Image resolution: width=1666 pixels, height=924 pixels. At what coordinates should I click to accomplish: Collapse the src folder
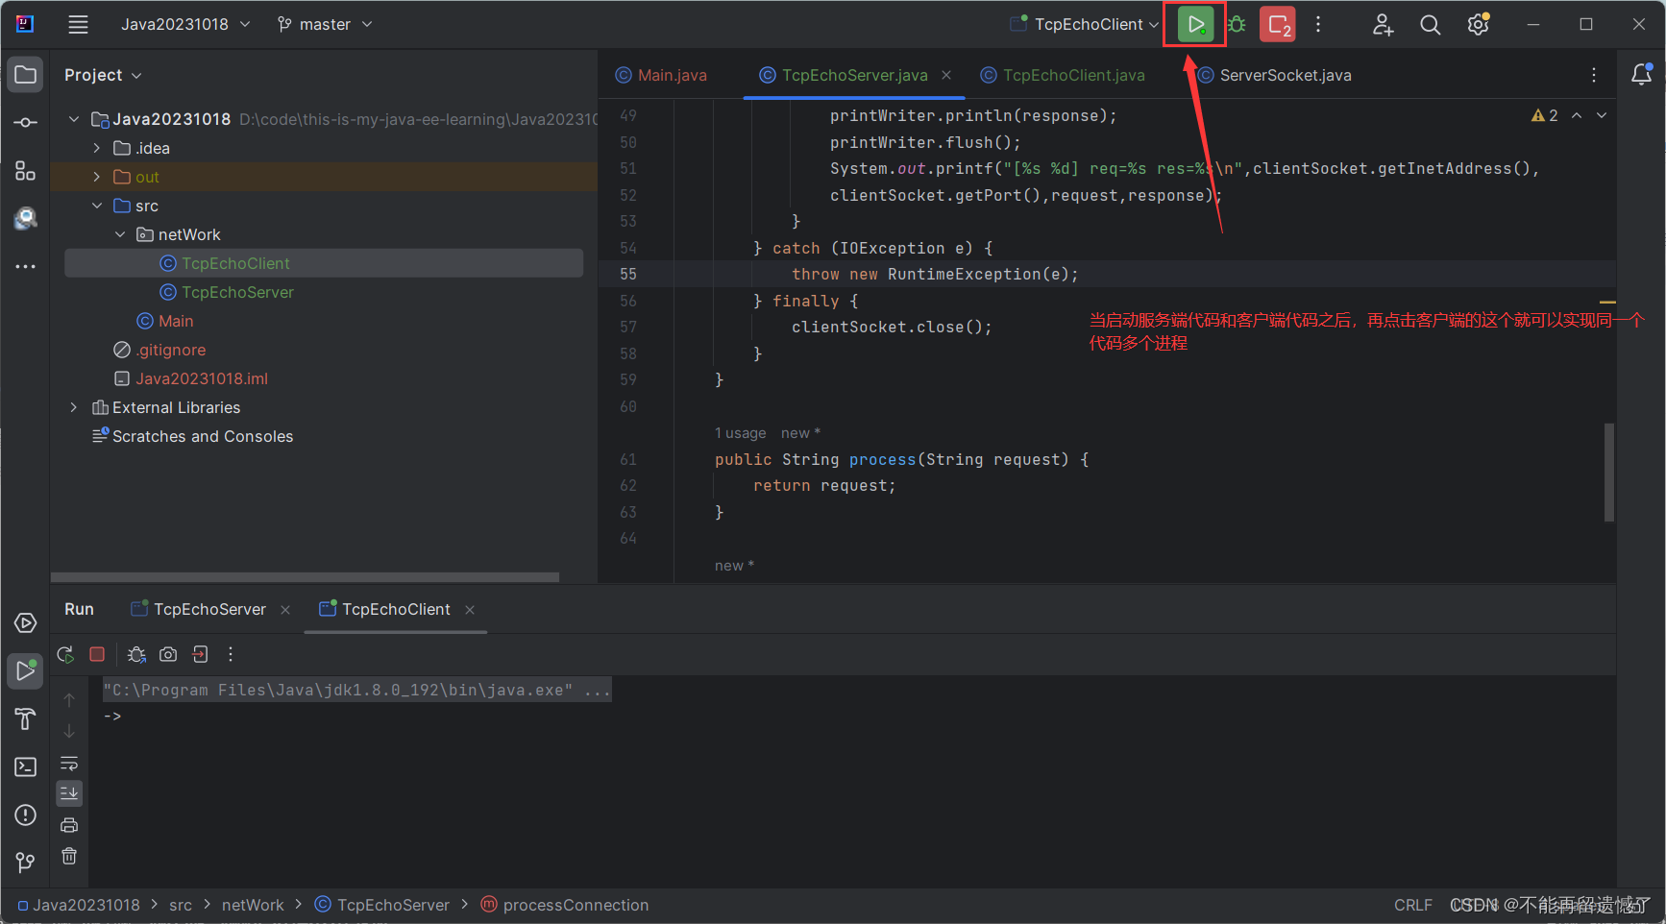[97, 206]
